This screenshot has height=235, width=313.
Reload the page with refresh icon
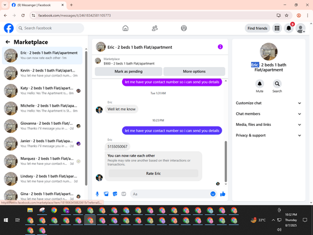(x=23, y=16)
